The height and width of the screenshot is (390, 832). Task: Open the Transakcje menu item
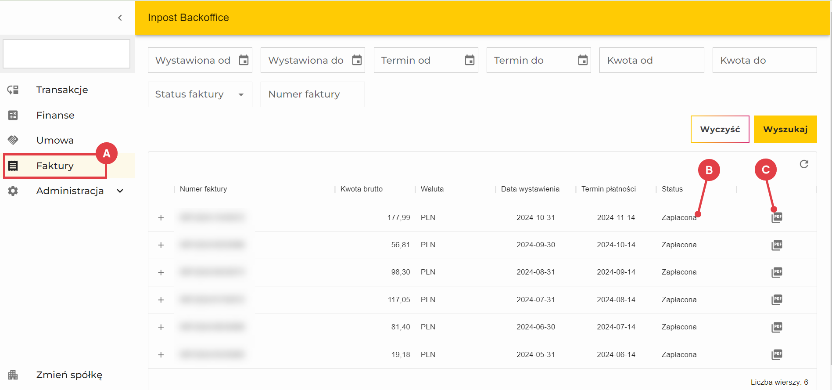pos(62,90)
